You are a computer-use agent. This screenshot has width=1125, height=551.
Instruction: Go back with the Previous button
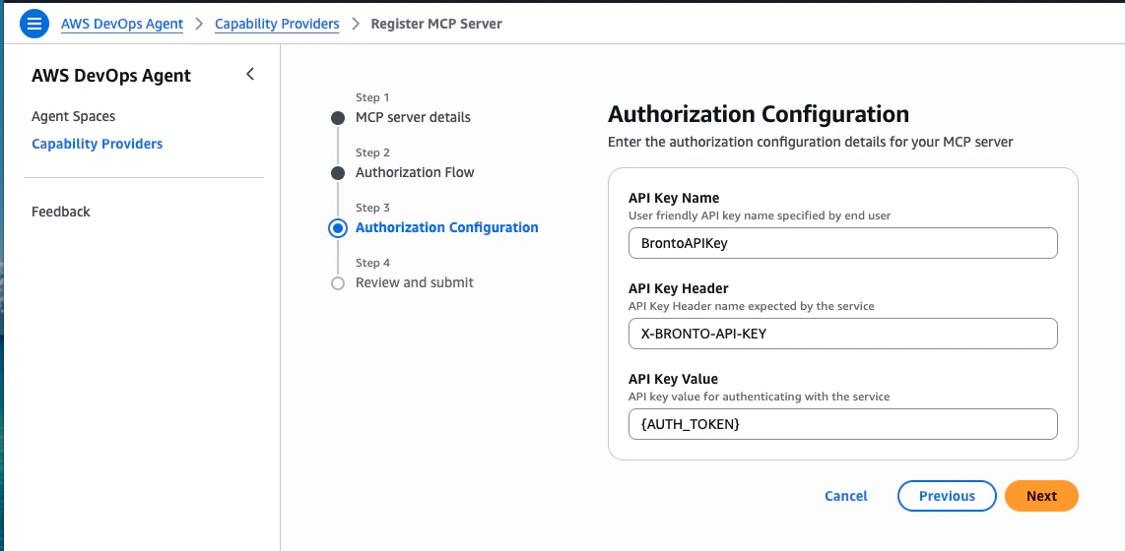pyautogui.click(x=947, y=496)
